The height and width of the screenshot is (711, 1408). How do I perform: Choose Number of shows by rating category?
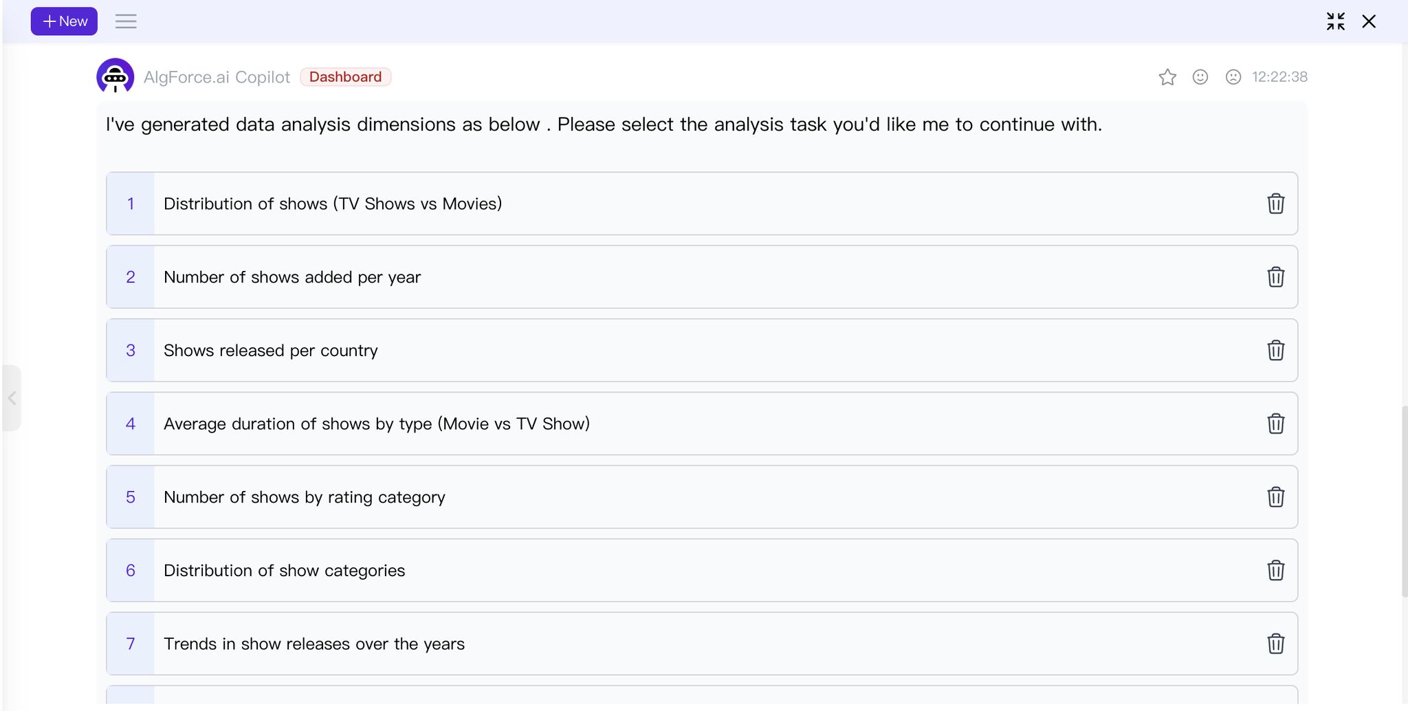point(702,497)
